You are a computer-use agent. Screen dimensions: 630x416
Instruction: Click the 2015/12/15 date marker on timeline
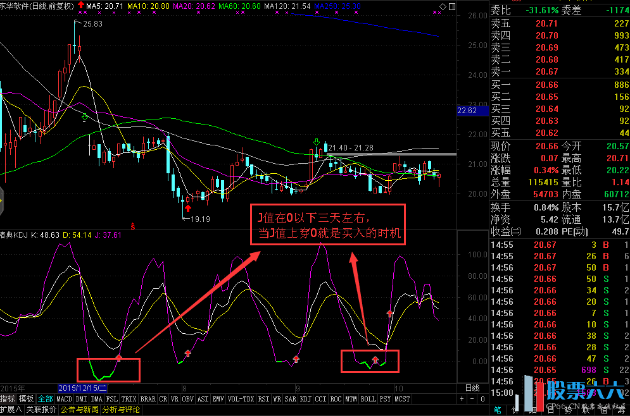[x=83, y=388]
